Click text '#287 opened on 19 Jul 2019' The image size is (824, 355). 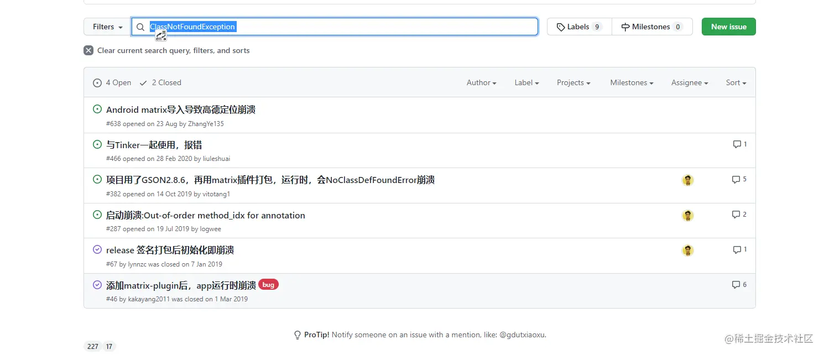[x=148, y=229]
